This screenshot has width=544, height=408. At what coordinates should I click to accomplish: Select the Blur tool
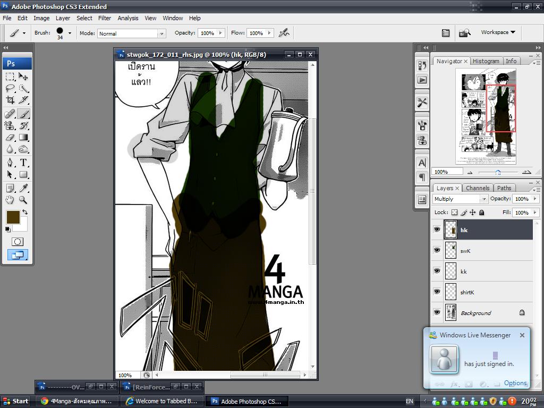(x=10, y=149)
